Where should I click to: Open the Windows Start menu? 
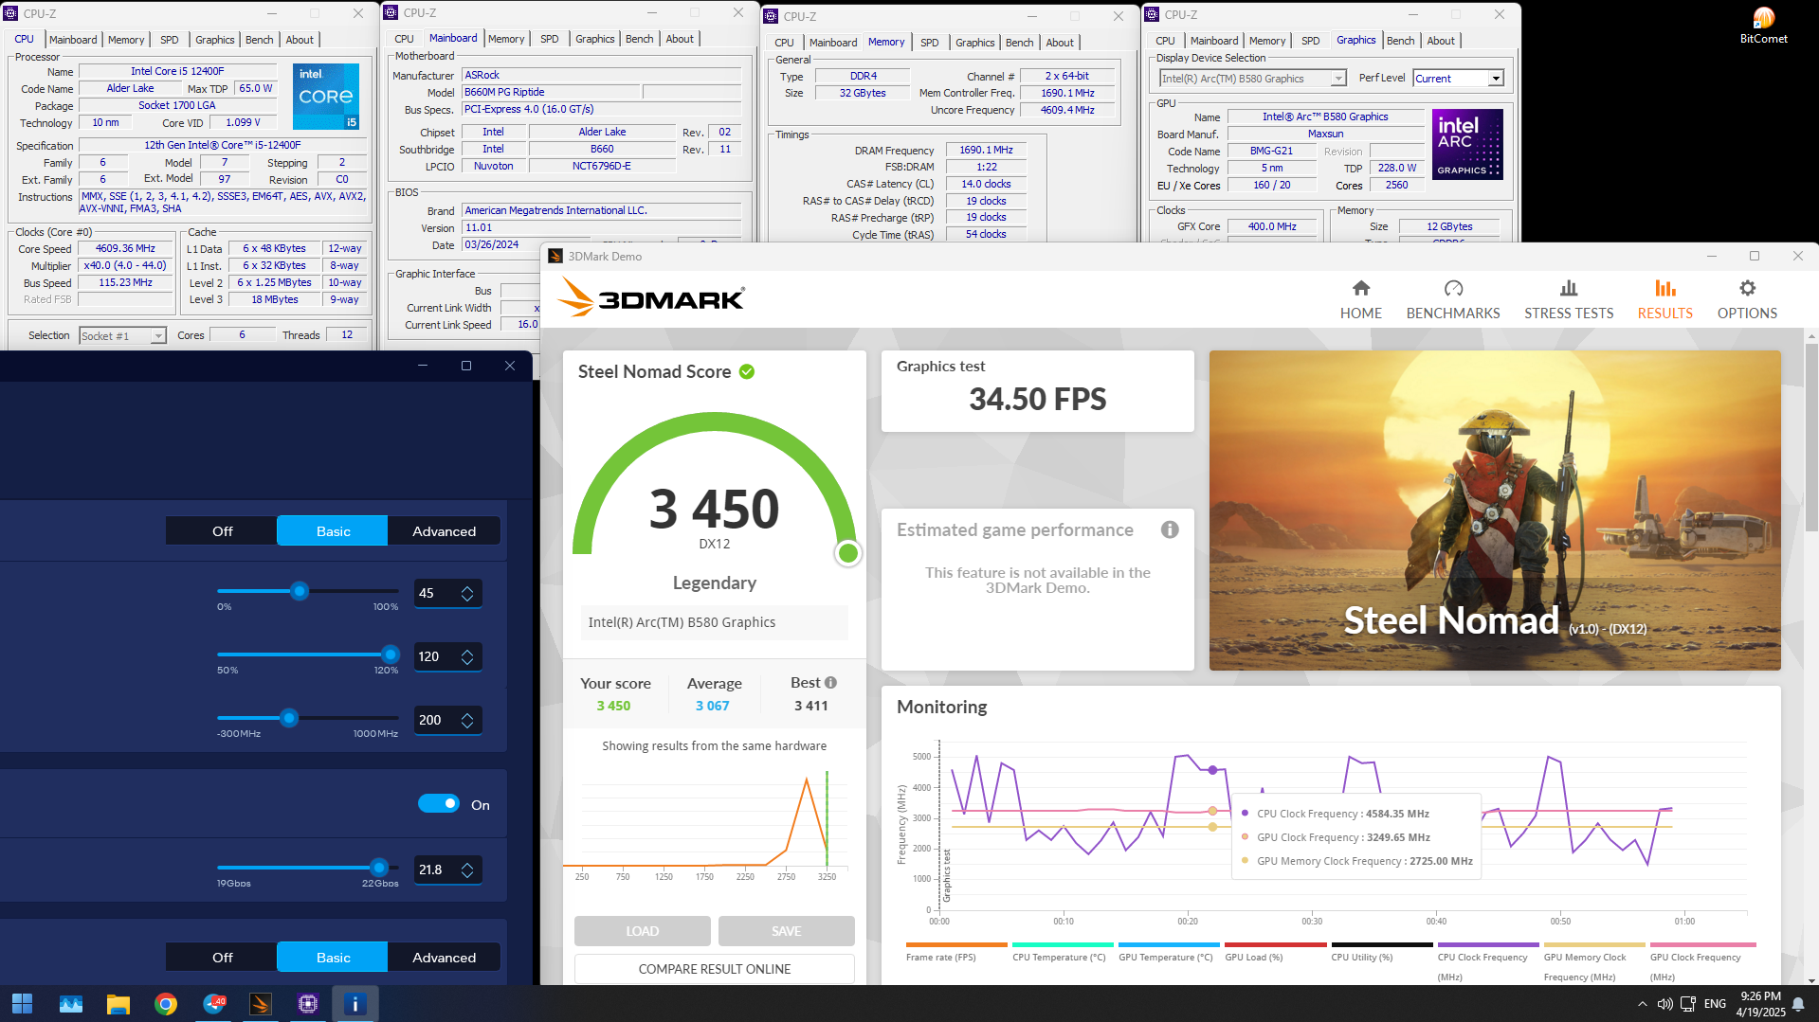(x=22, y=1003)
